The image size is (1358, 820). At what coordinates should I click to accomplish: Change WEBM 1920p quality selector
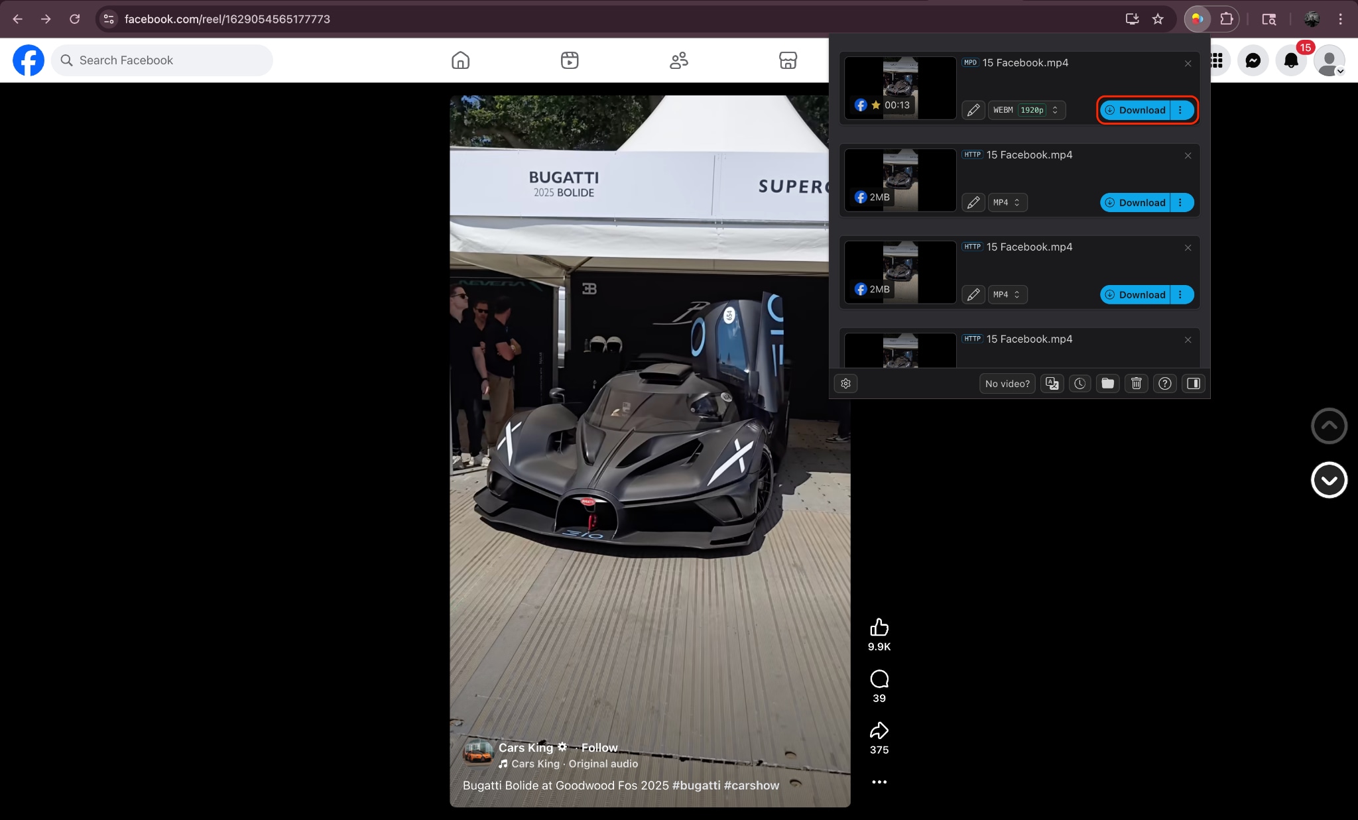(x=1026, y=110)
